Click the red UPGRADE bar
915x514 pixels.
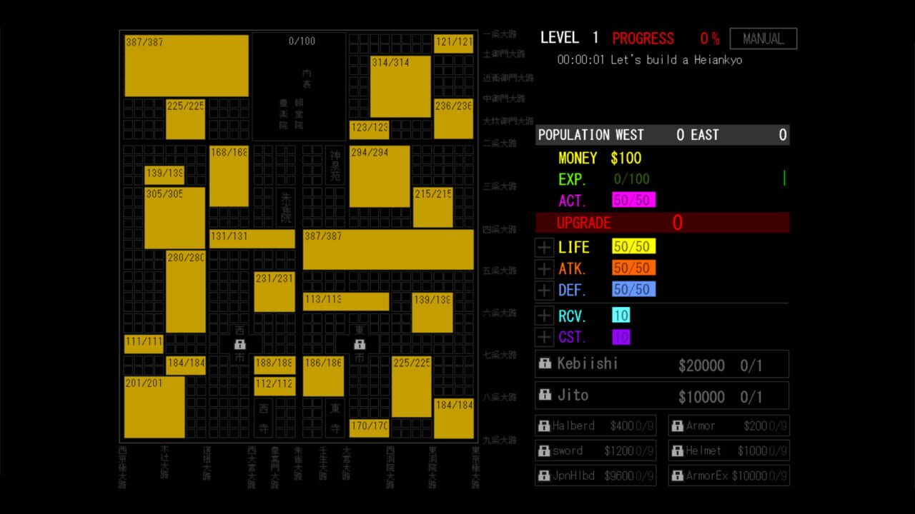pos(662,223)
